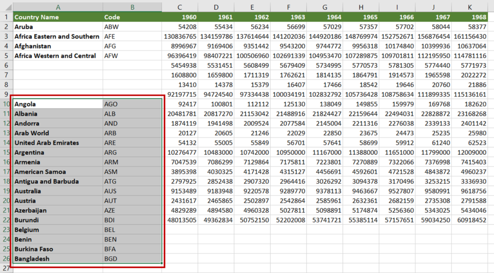Click cell containing 54208

[x=179, y=27]
